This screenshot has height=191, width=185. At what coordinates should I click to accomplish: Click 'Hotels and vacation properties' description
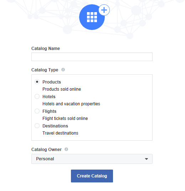(x=71, y=104)
